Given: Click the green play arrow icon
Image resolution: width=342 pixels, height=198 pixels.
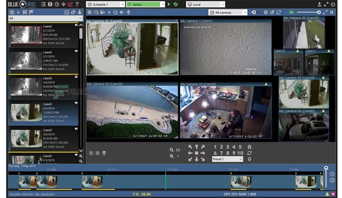Looking at the screenshot, I should 169,4.
